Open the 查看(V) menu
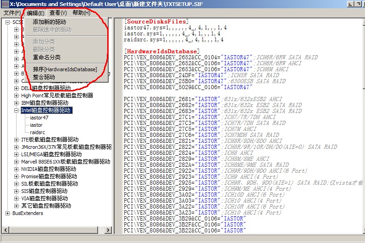Viewport: 365px width, 243px height. pos(58,13)
